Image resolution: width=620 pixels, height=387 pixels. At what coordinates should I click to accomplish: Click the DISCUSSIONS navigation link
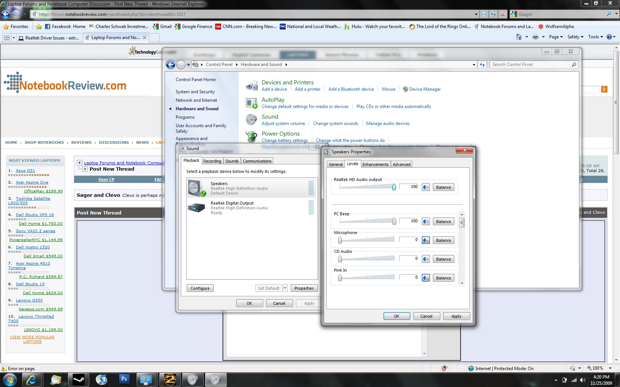pos(114,143)
